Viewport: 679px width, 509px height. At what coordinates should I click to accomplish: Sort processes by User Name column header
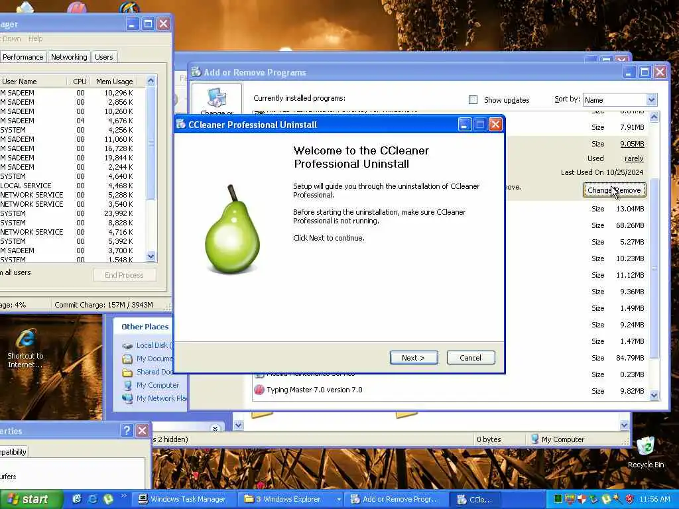pos(33,82)
